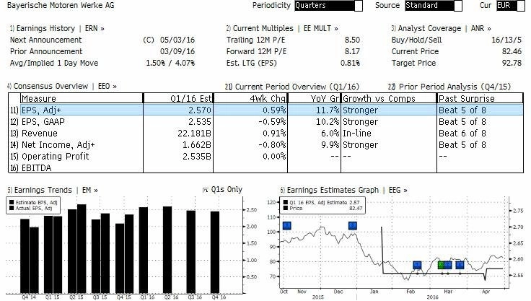Click the Bayerische Motoren Werke AG title
531x301 pixels.
pos(61,6)
